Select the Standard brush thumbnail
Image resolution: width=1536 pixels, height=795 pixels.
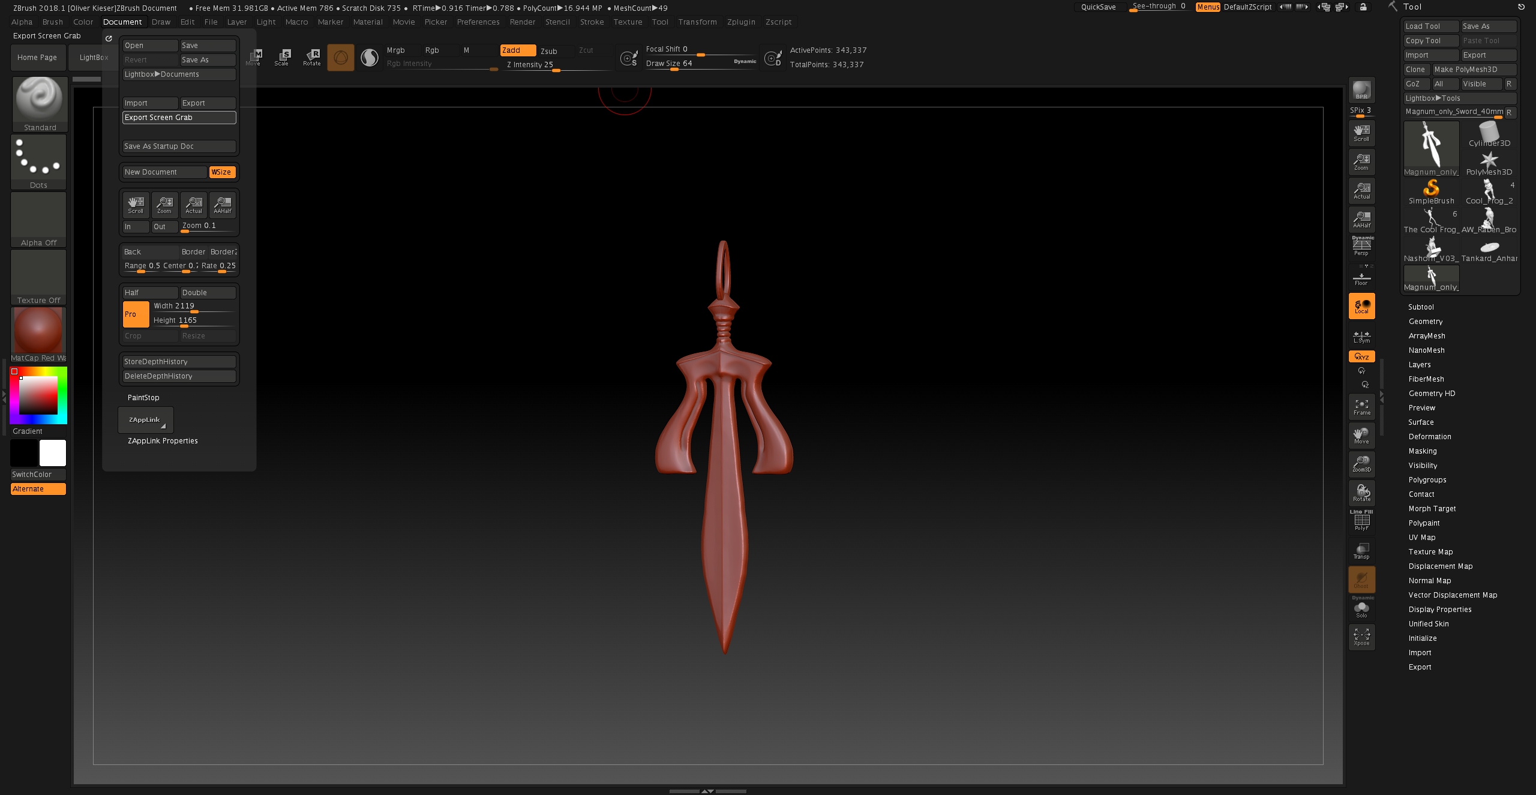pyautogui.click(x=40, y=104)
